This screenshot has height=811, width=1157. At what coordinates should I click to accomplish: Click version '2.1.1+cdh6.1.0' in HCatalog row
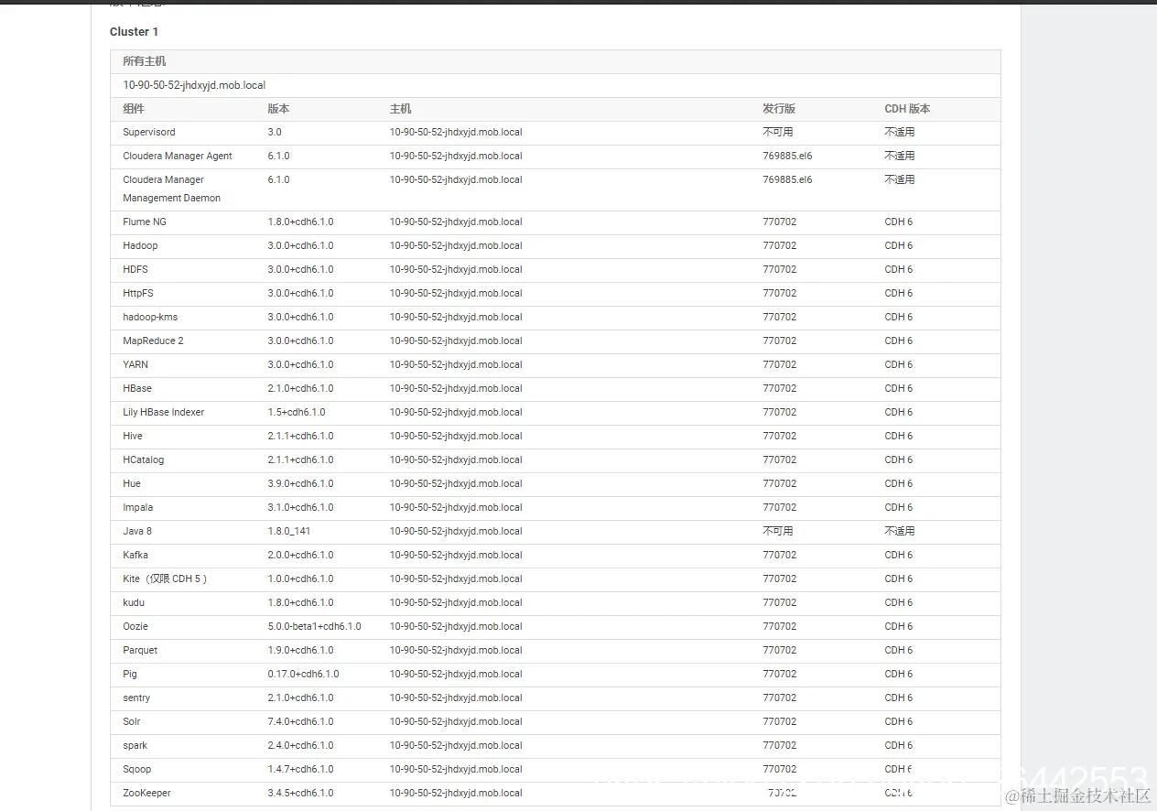coord(300,460)
